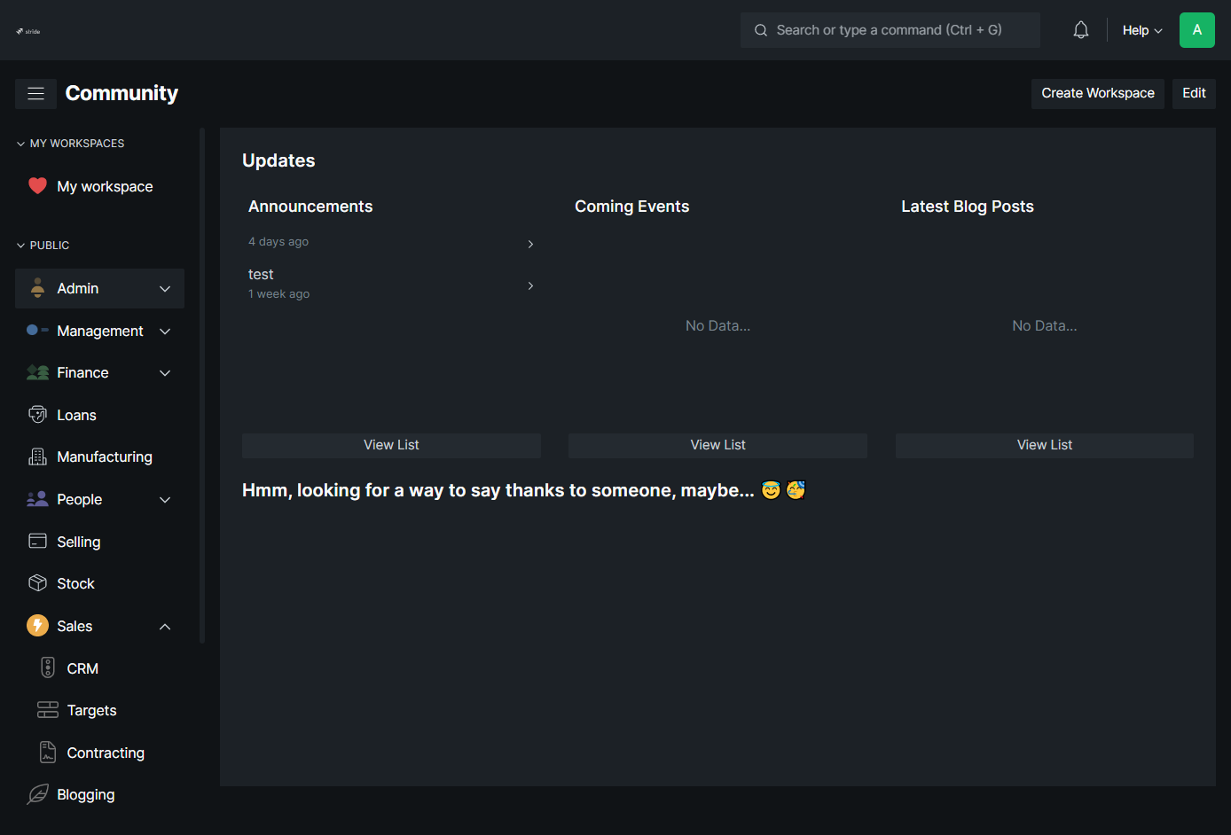The image size is (1231, 835).
Task: Click the Stride logo in the header
Action: [x=28, y=31]
